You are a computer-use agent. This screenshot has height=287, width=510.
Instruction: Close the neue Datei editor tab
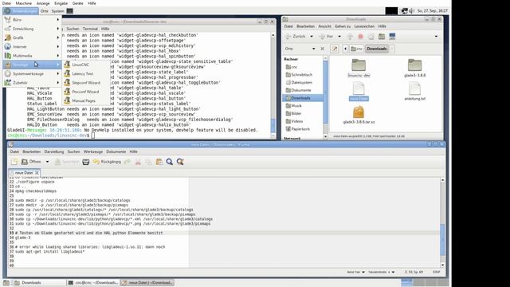click(37, 173)
